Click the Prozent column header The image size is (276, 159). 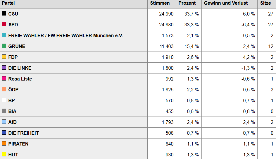click(x=187, y=3)
